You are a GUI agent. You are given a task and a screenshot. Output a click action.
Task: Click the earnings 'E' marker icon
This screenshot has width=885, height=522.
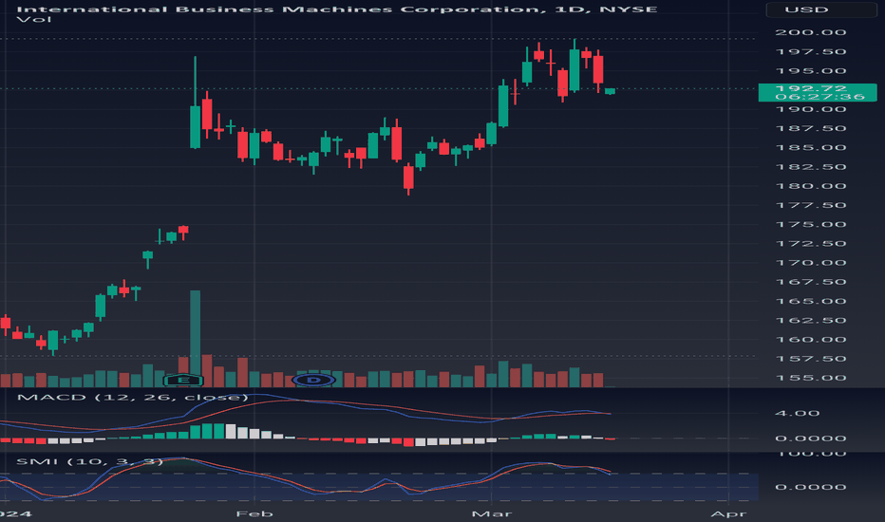(183, 380)
